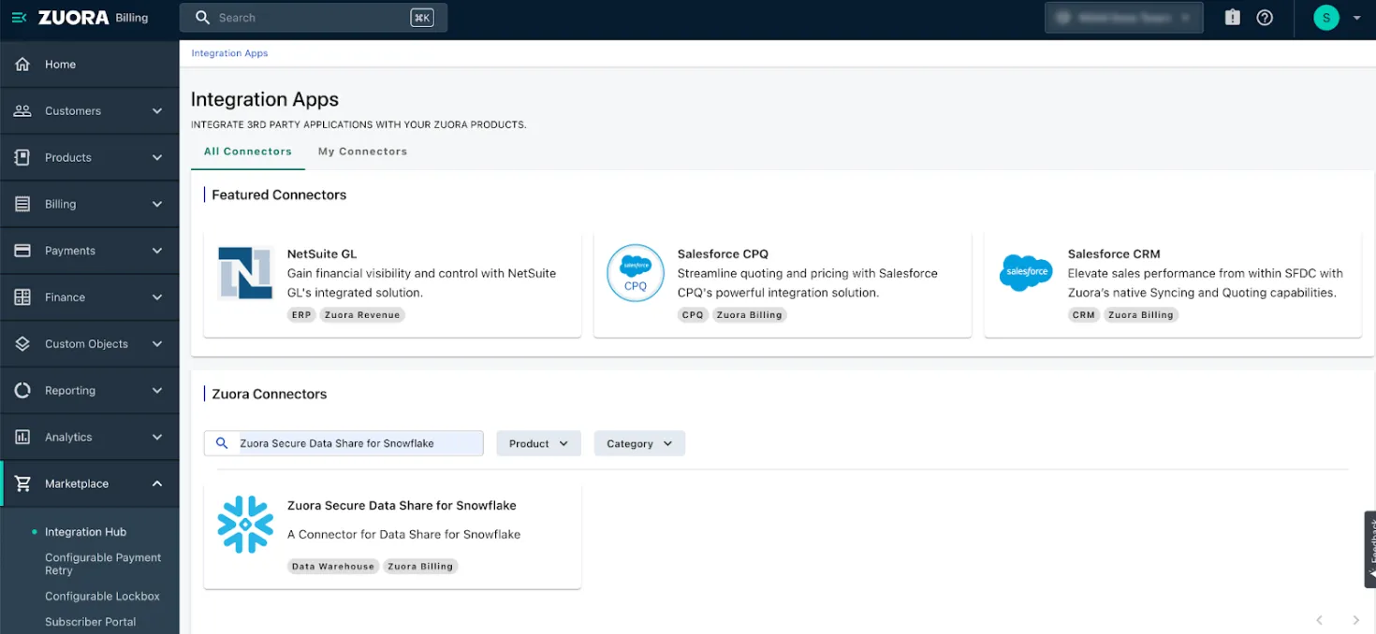Collapse the Marketplace menu chevron
Image resolution: width=1376 pixels, height=634 pixels.
tap(157, 483)
